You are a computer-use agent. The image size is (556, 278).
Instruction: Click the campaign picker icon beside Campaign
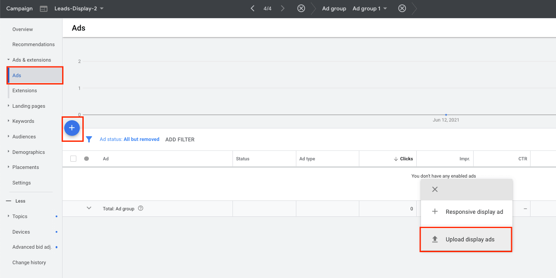pyautogui.click(x=44, y=8)
